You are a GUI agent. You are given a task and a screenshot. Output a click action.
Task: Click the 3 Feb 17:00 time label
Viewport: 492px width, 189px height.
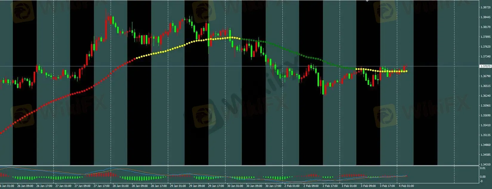(387, 186)
